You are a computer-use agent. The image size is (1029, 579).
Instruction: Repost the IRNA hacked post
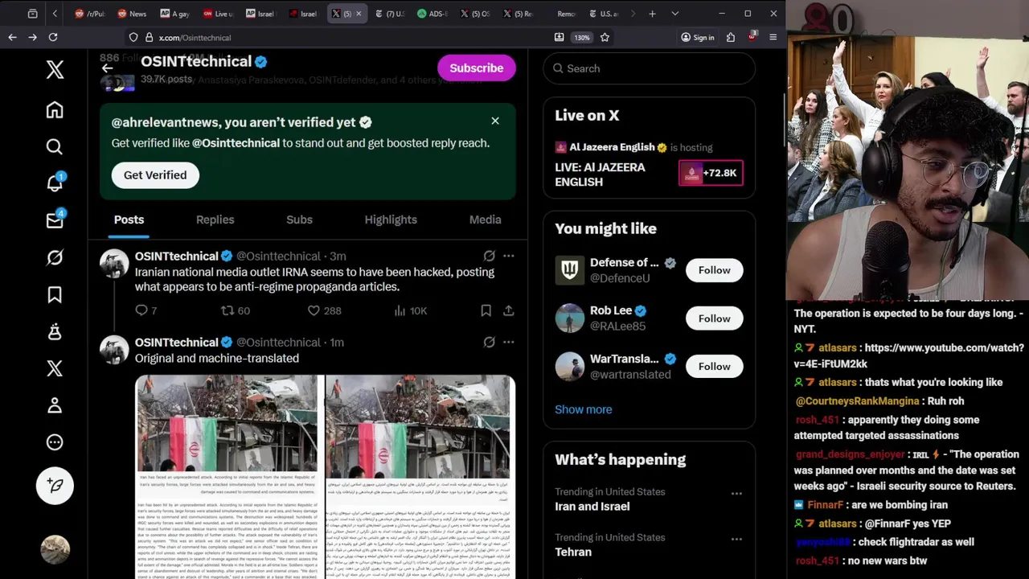(236, 310)
